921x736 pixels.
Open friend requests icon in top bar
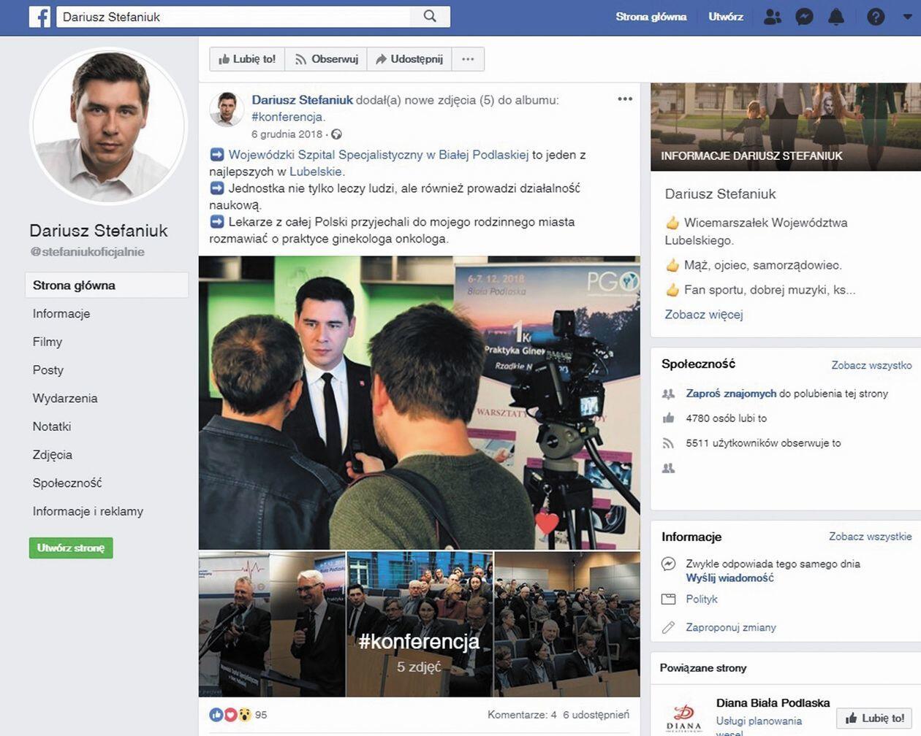coord(772,17)
